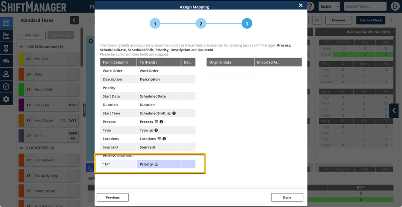Click Previous week button in header
The image size is (402, 207).
(339, 20)
